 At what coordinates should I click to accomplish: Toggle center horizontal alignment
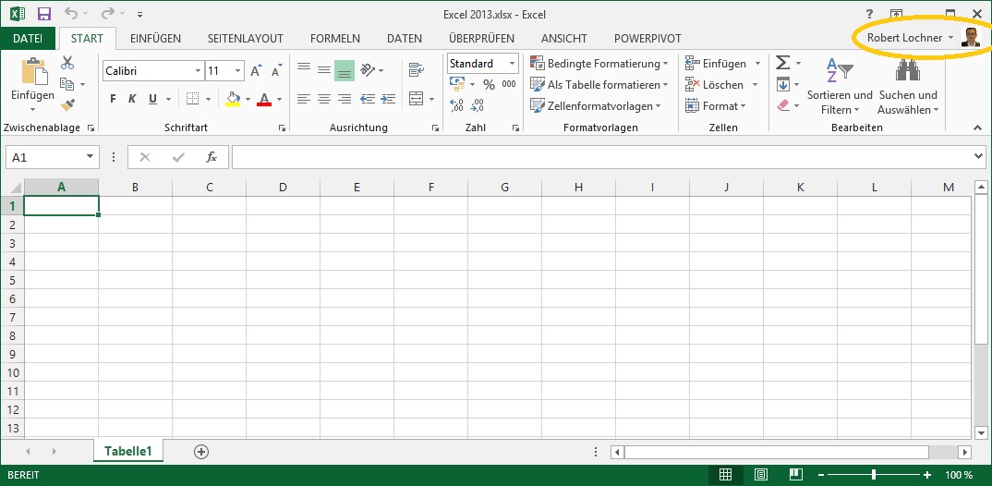[x=323, y=99]
